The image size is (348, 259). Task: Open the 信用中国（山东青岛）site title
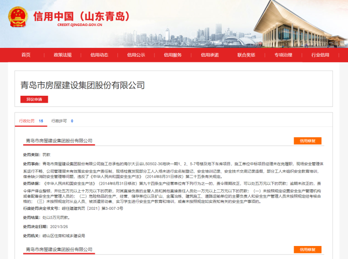[82, 16]
